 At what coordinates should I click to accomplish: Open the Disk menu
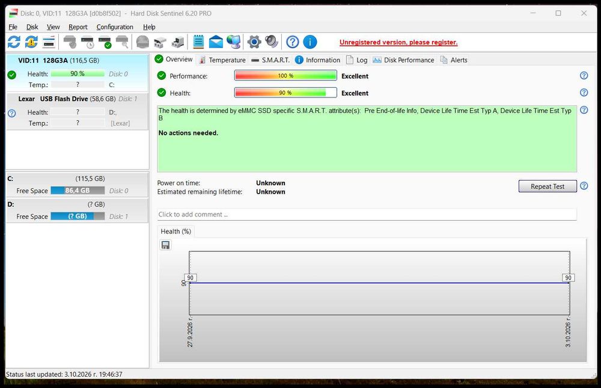point(32,27)
